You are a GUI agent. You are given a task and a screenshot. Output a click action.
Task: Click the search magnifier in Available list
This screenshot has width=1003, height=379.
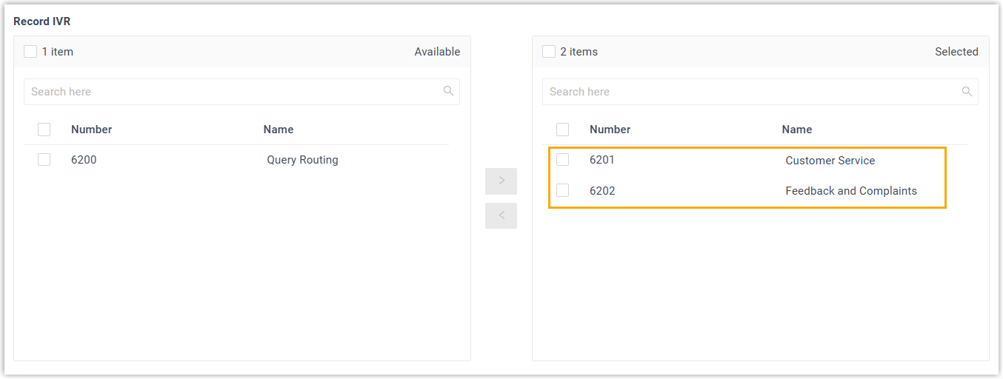click(448, 91)
